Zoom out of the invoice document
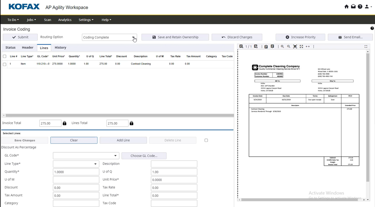Image resolution: width=375 pixels, height=207 pixels. click(x=289, y=47)
